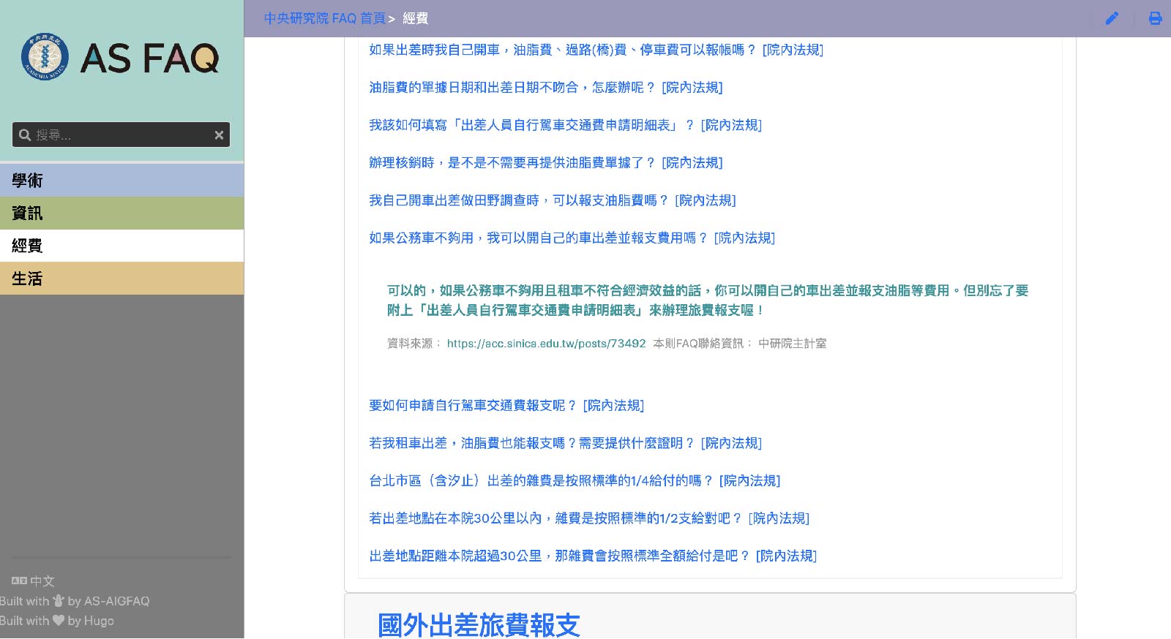Expand question 30公里以內雜費1/2

[589, 518]
